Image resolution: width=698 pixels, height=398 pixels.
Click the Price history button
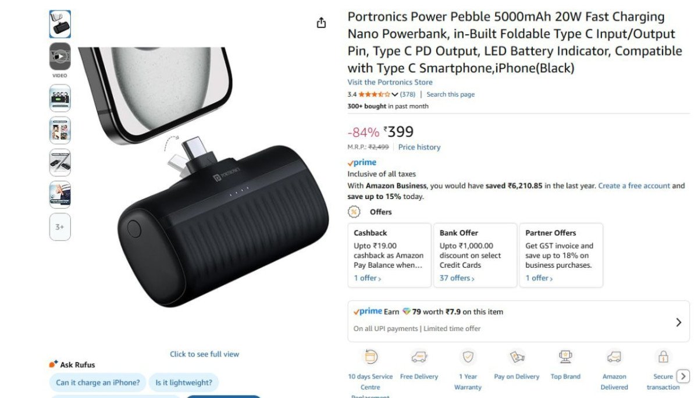coord(419,147)
